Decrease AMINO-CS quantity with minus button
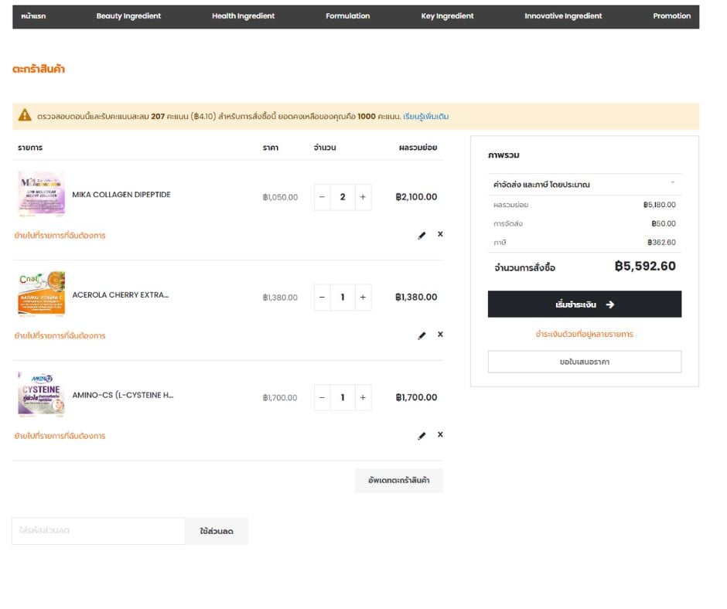The width and height of the screenshot is (727, 609). (323, 398)
